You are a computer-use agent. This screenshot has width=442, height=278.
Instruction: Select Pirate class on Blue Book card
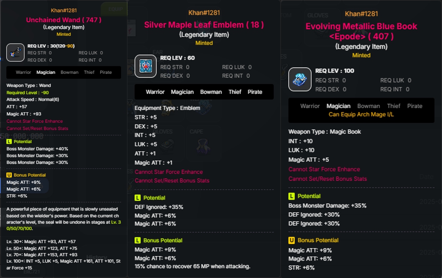point(415,106)
